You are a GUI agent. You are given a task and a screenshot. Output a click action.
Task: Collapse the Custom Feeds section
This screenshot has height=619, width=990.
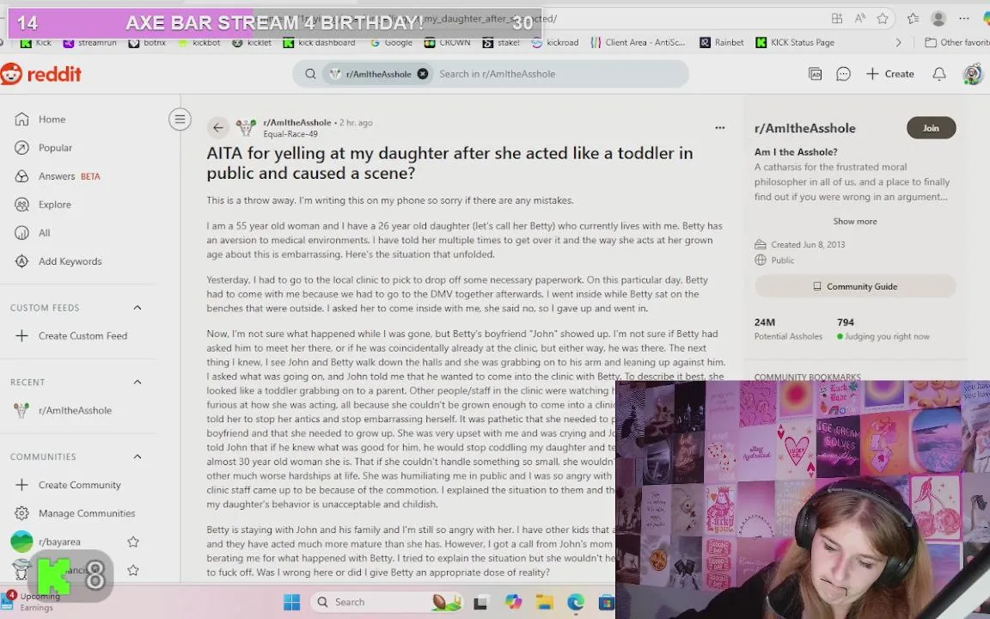point(137,308)
